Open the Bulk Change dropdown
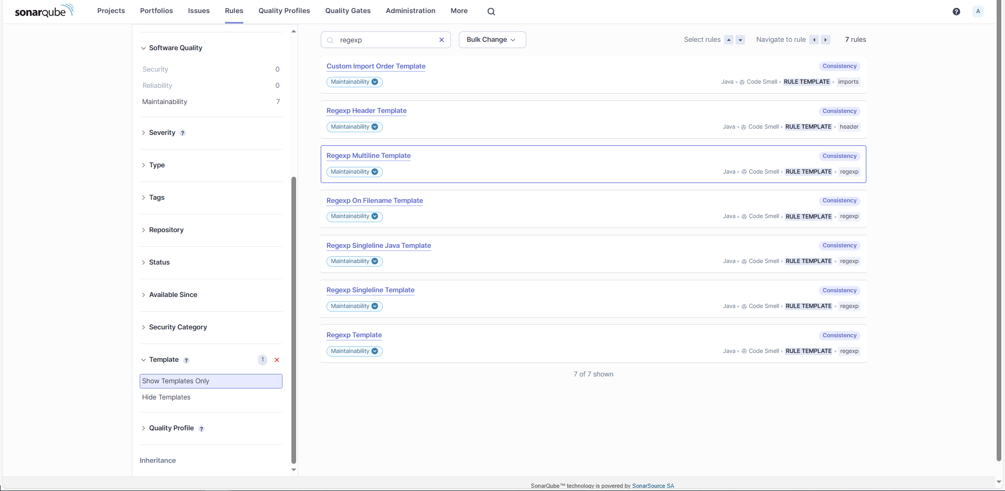Viewport: 1005px width, 491px height. [x=492, y=40]
